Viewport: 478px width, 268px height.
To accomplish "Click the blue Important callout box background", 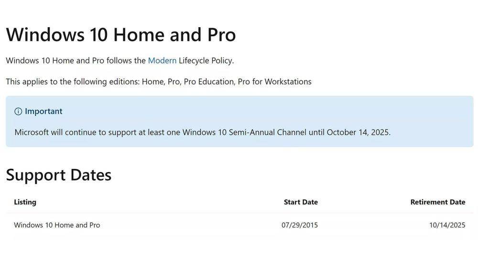I will coord(239,122).
